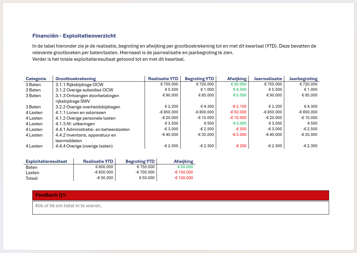This screenshot has height=253, width=357.
Task: Click the "Baten" row label in the Exploitatieresultaat table
Action: pos(31,167)
